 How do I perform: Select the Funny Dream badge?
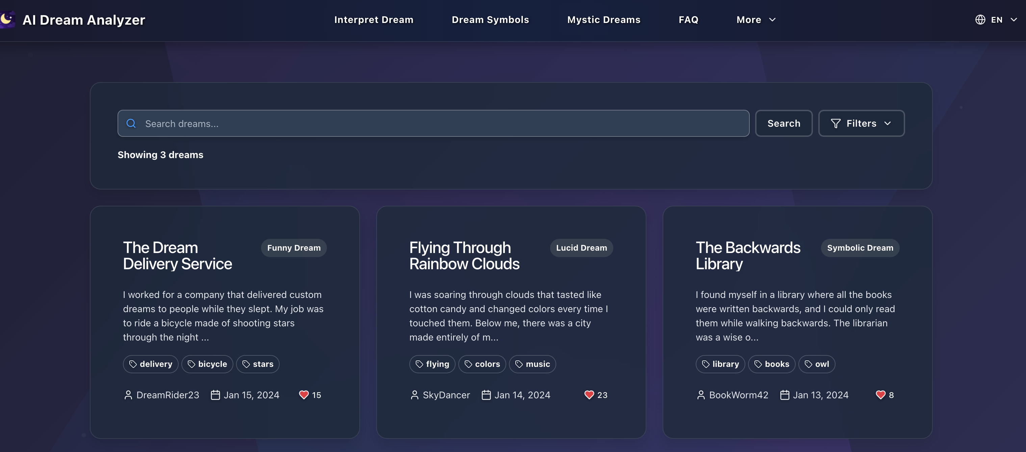(294, 248)
